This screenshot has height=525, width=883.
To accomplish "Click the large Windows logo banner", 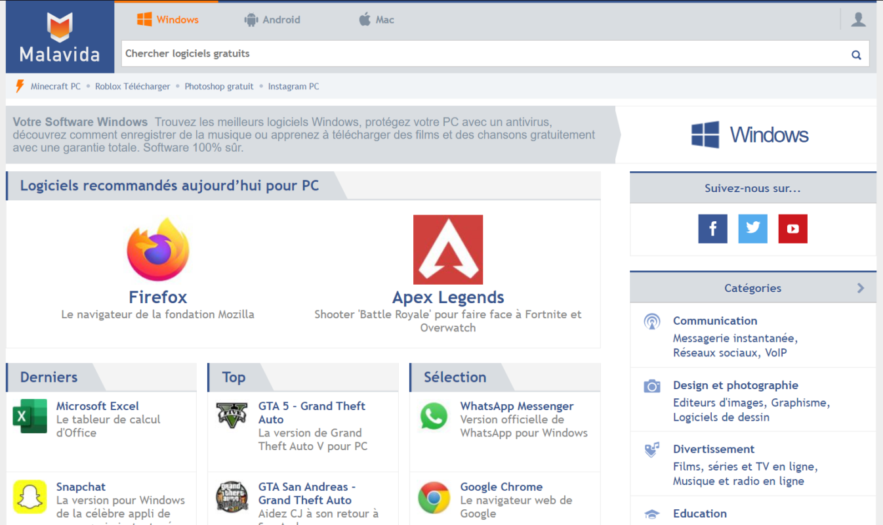I will click(750, 135).
